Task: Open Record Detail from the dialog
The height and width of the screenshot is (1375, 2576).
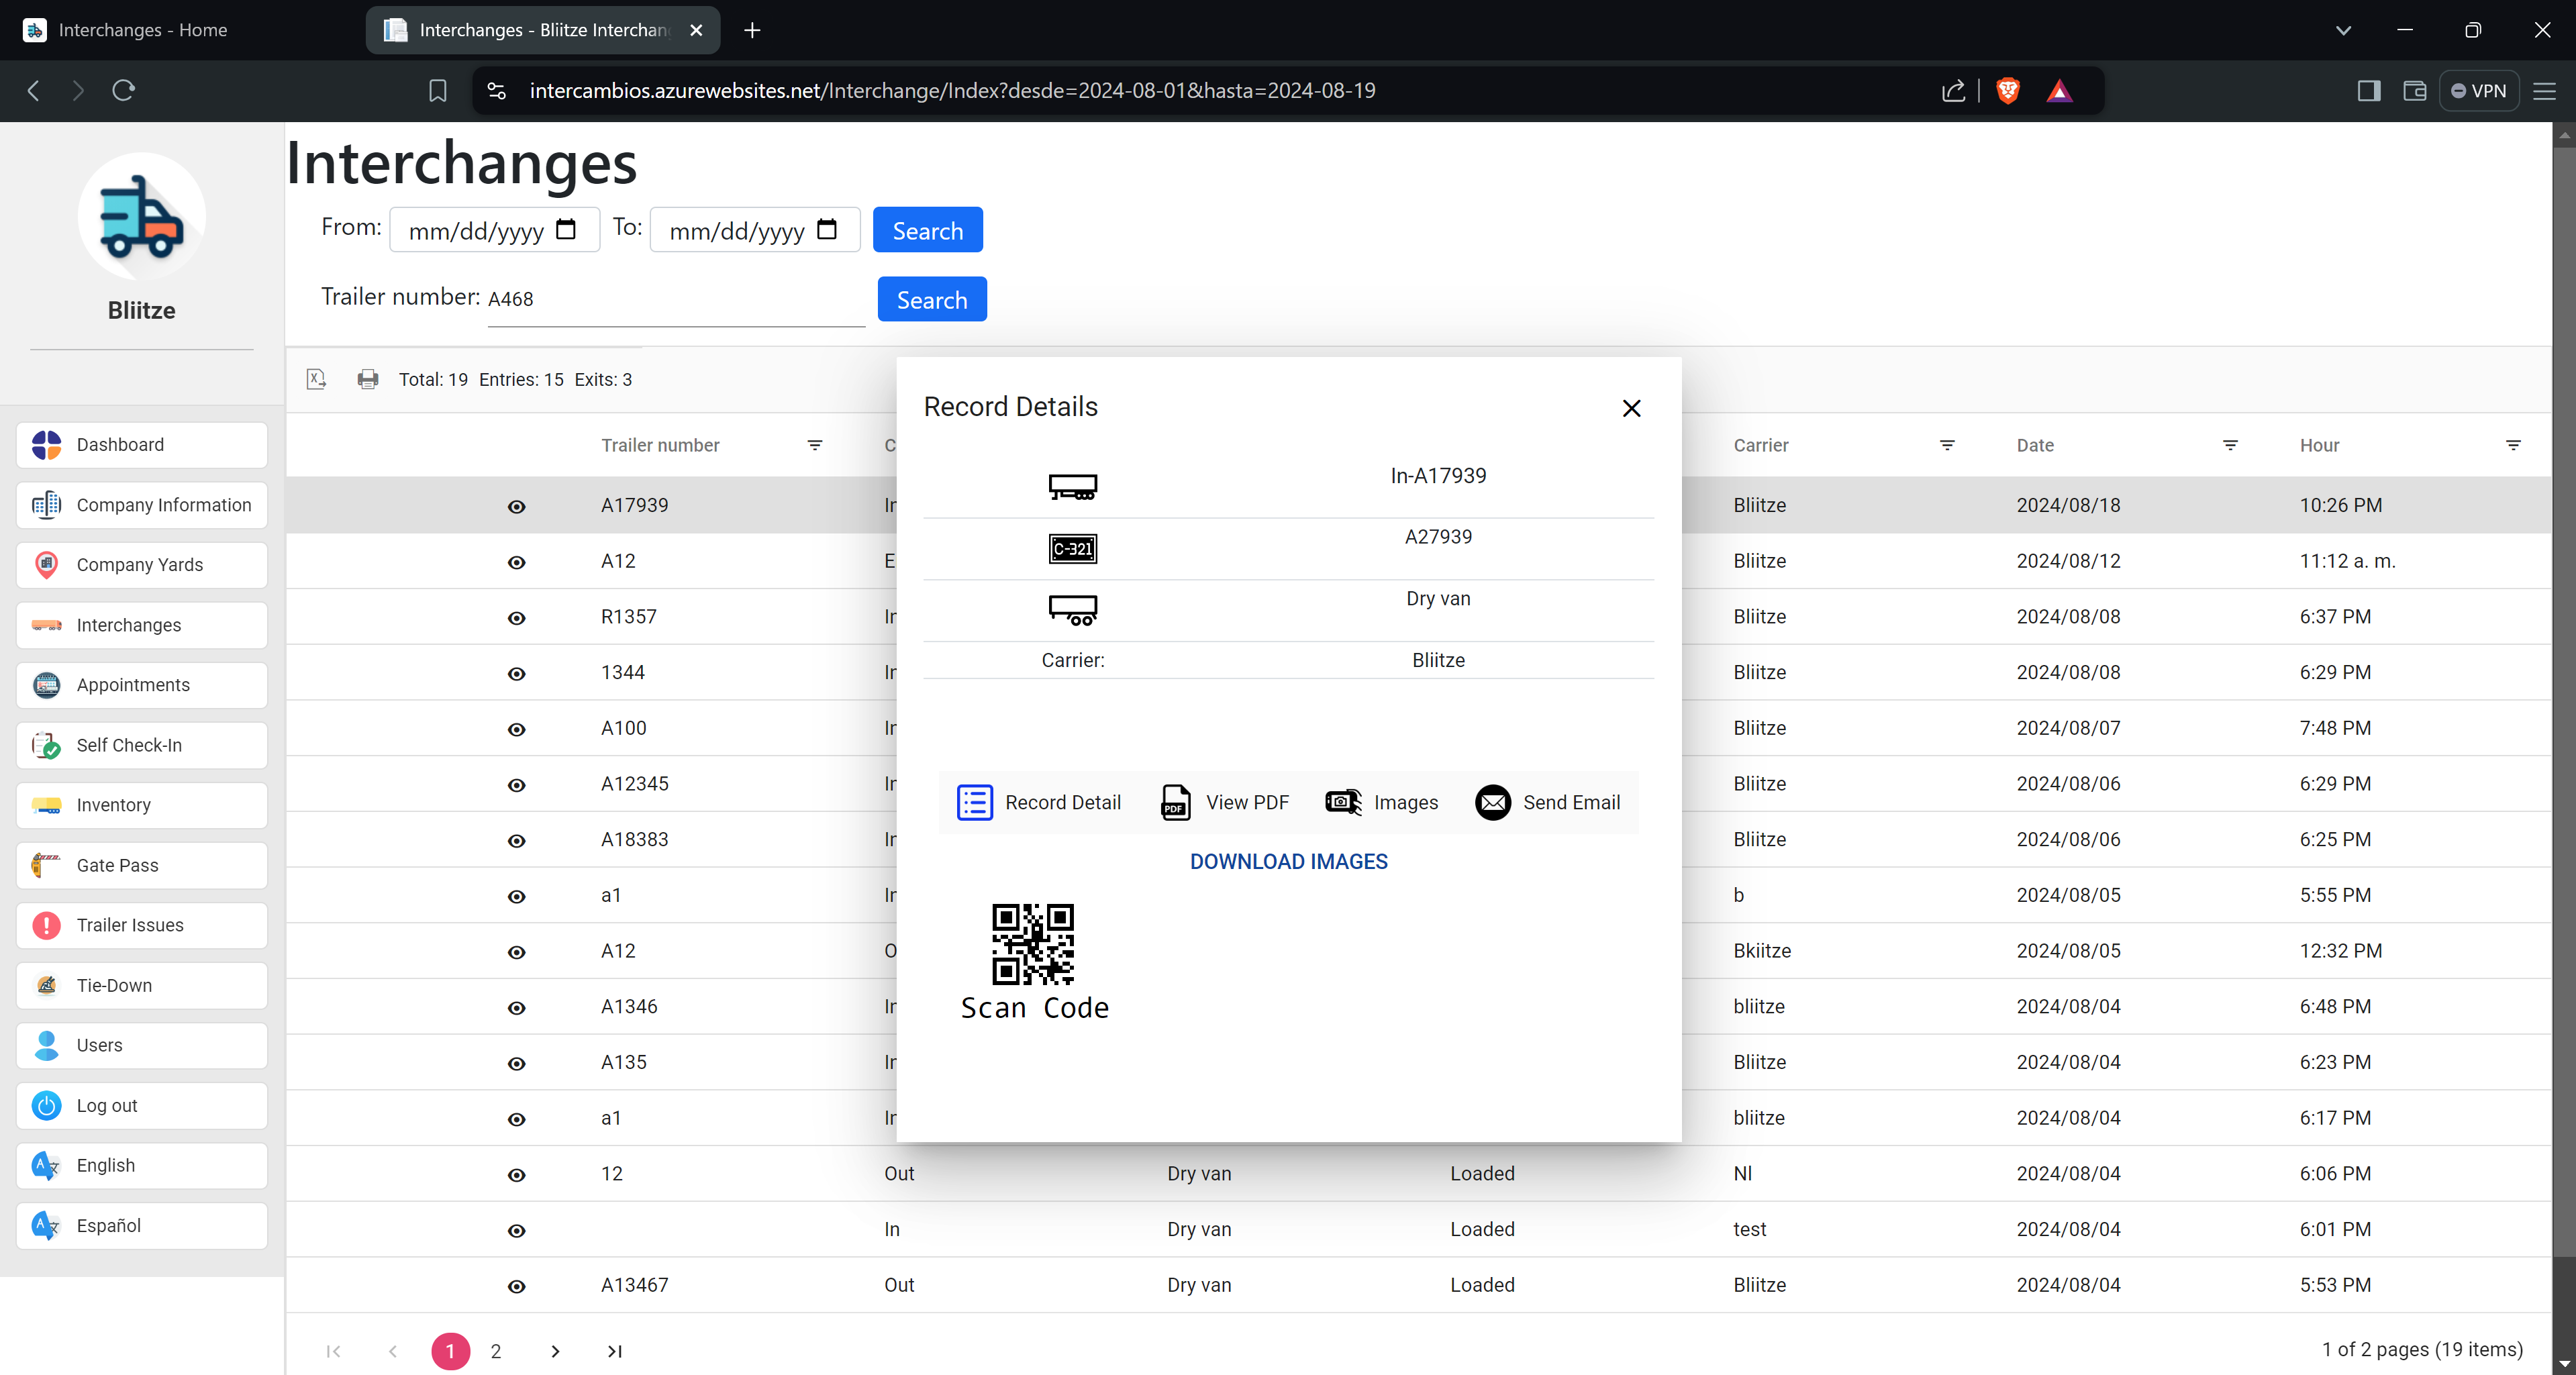Action: coord(1040,802)
